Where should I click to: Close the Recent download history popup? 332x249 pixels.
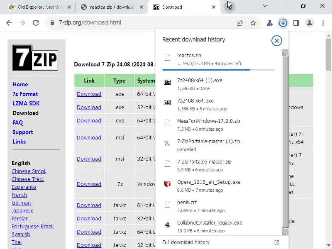[276, 40]
